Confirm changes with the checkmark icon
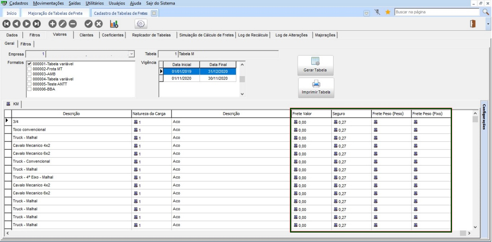The width and height of the screenshot is (492, 242). pyautogui.click(x=88, y=24)
